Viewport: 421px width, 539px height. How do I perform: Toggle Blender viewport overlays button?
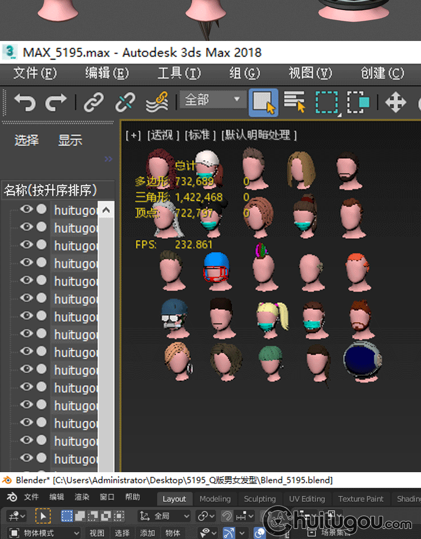coord(260,533)
